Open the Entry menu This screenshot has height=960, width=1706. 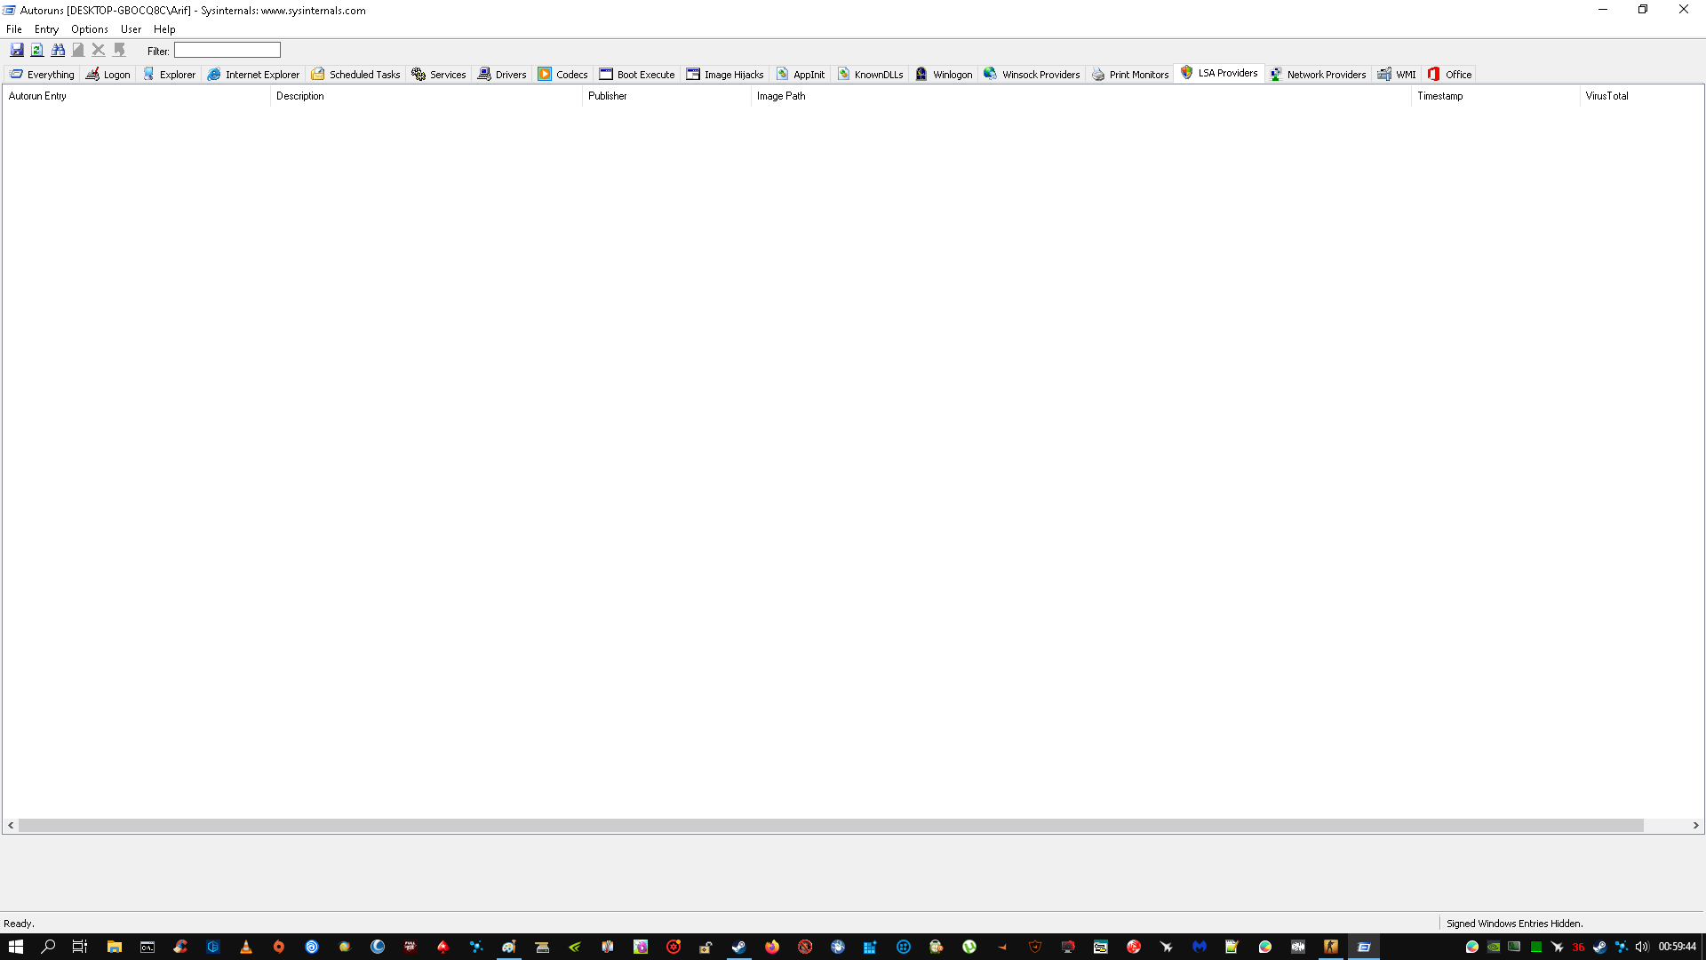click(x=46, y=29)
